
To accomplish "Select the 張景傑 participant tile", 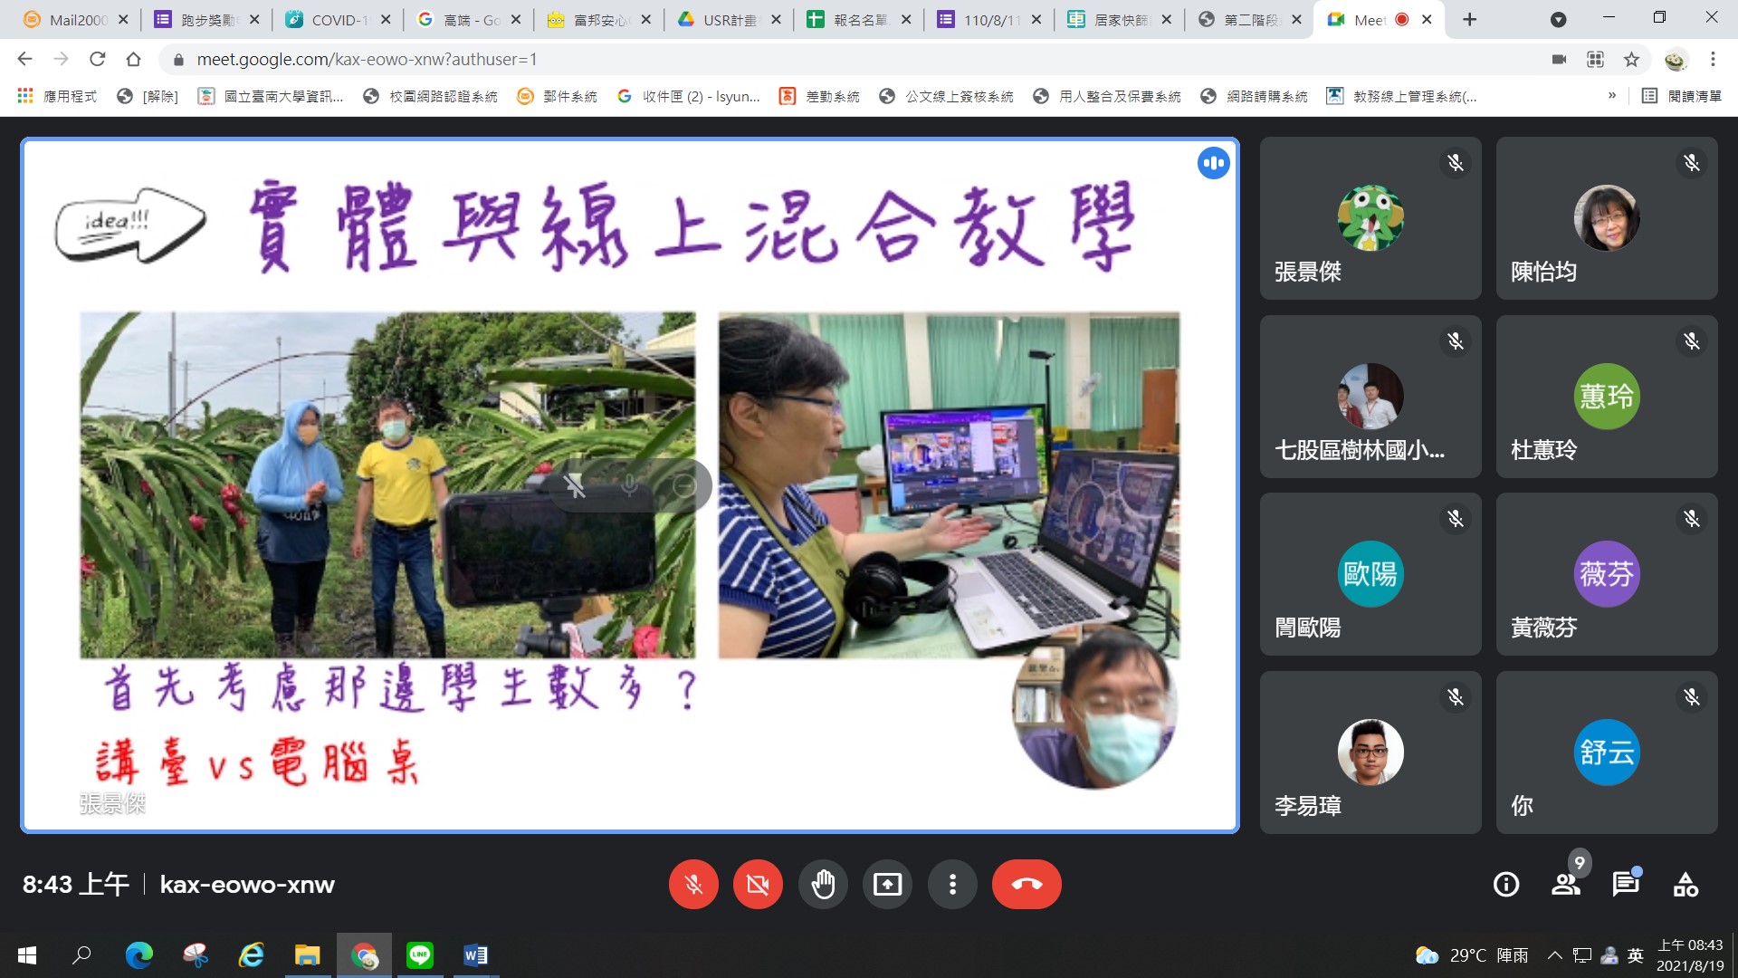I will click(x=1370, y=218).
